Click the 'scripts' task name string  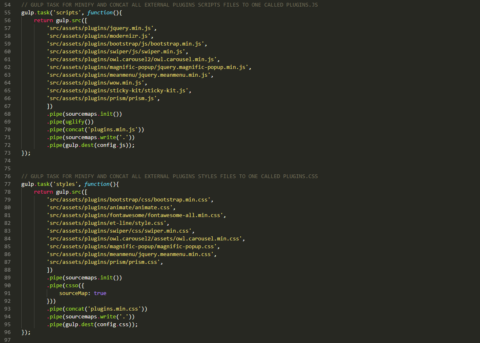click(67, 13)
